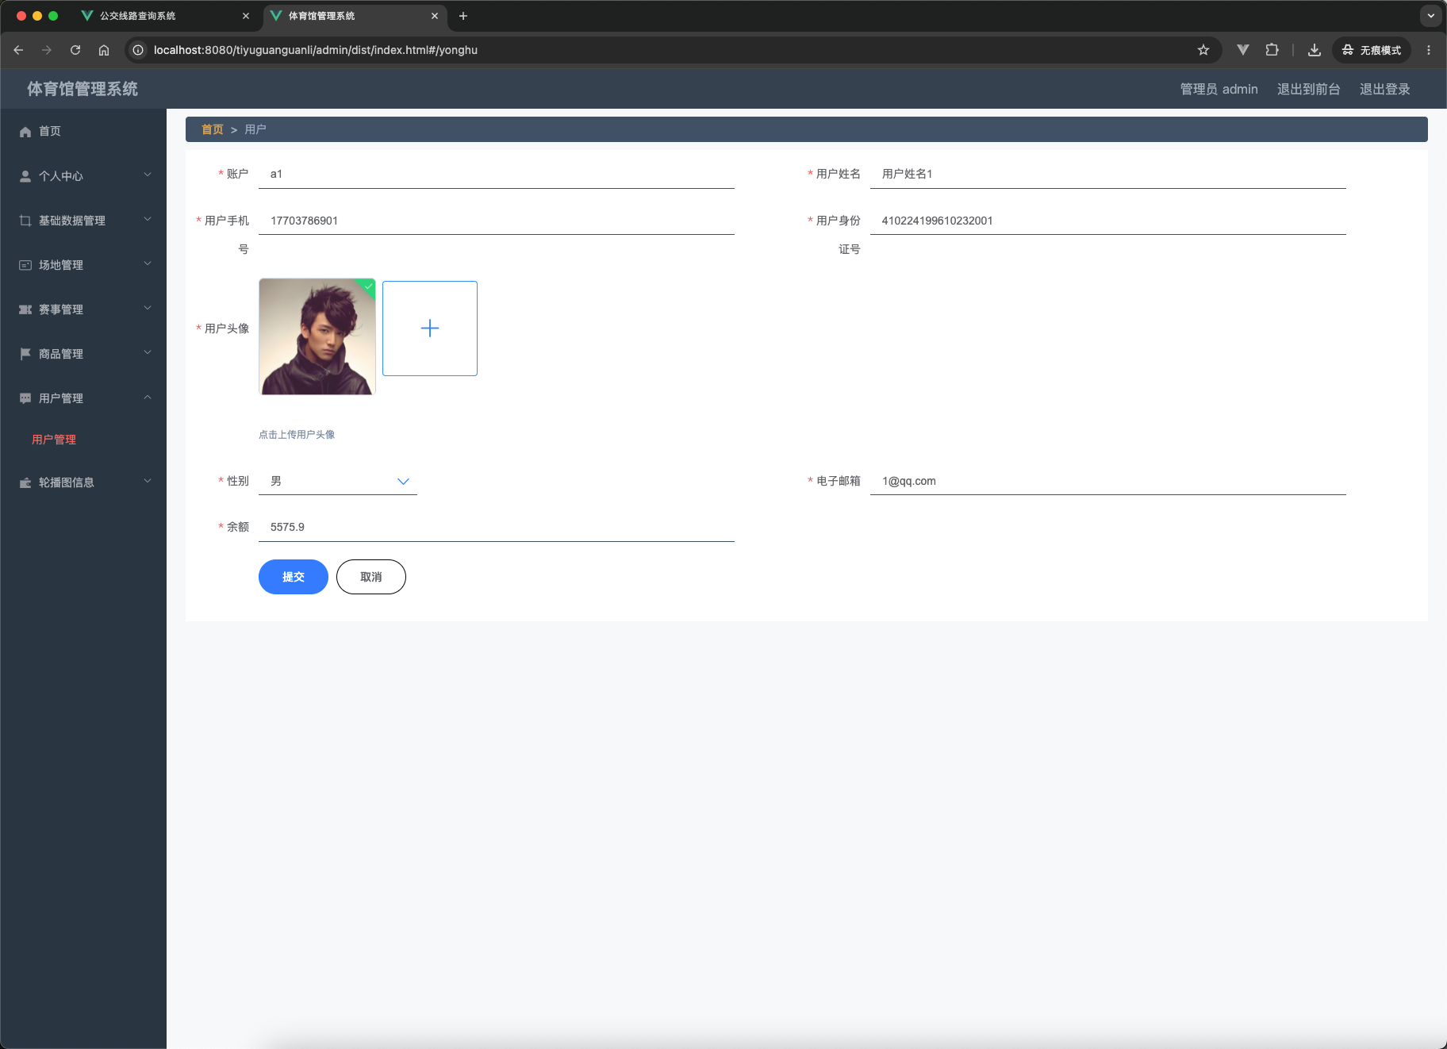Close the 体育馆管理系统 tab
The width and height of the screenshot is (1447, 1049).
[435, 16]
